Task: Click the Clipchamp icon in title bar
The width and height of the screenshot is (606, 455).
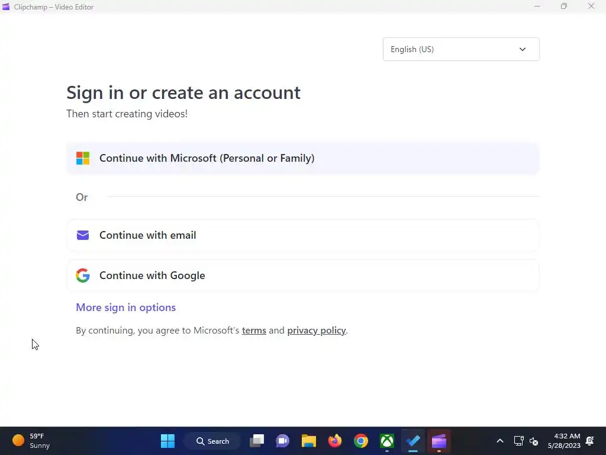Action: tap(6, 7)
